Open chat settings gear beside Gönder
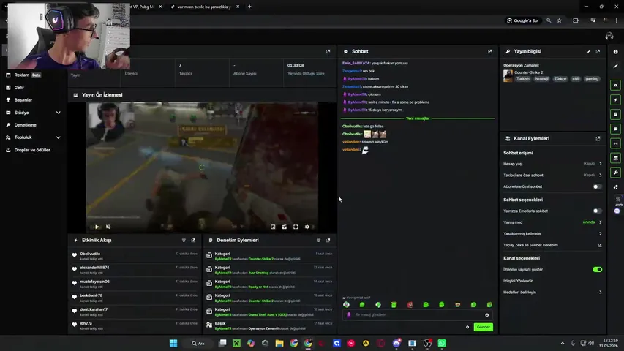Screen dimensions: 624x351 pos(467,327)
